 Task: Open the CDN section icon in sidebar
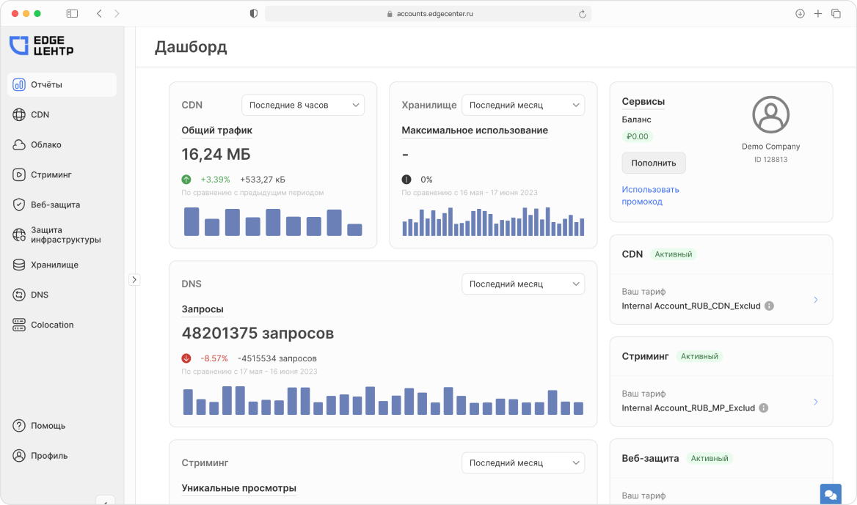tap(18, 114)
